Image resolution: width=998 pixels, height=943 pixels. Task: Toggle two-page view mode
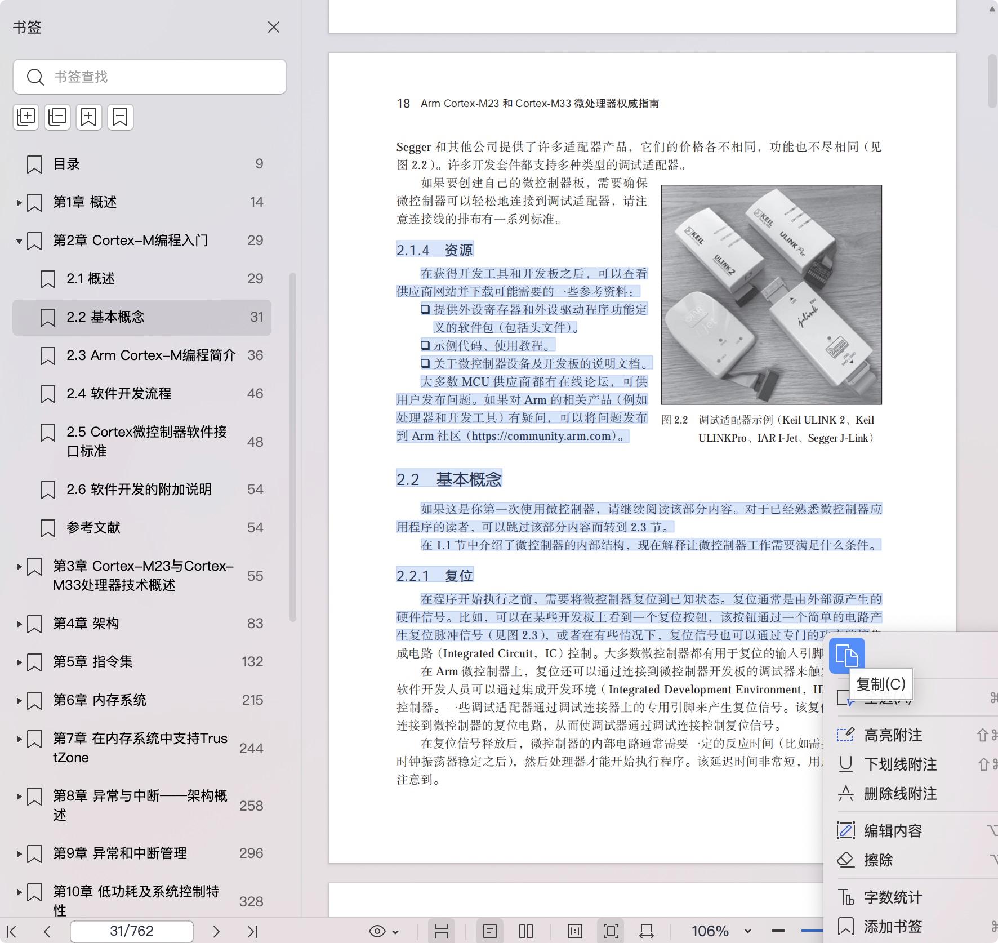(526, 931)
